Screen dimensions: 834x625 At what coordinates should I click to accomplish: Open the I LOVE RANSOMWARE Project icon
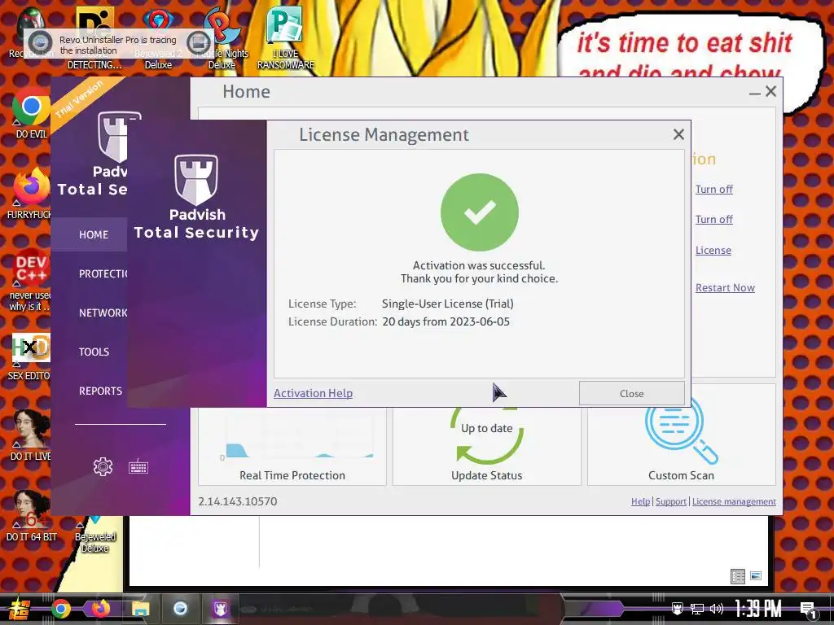(286, 38)
